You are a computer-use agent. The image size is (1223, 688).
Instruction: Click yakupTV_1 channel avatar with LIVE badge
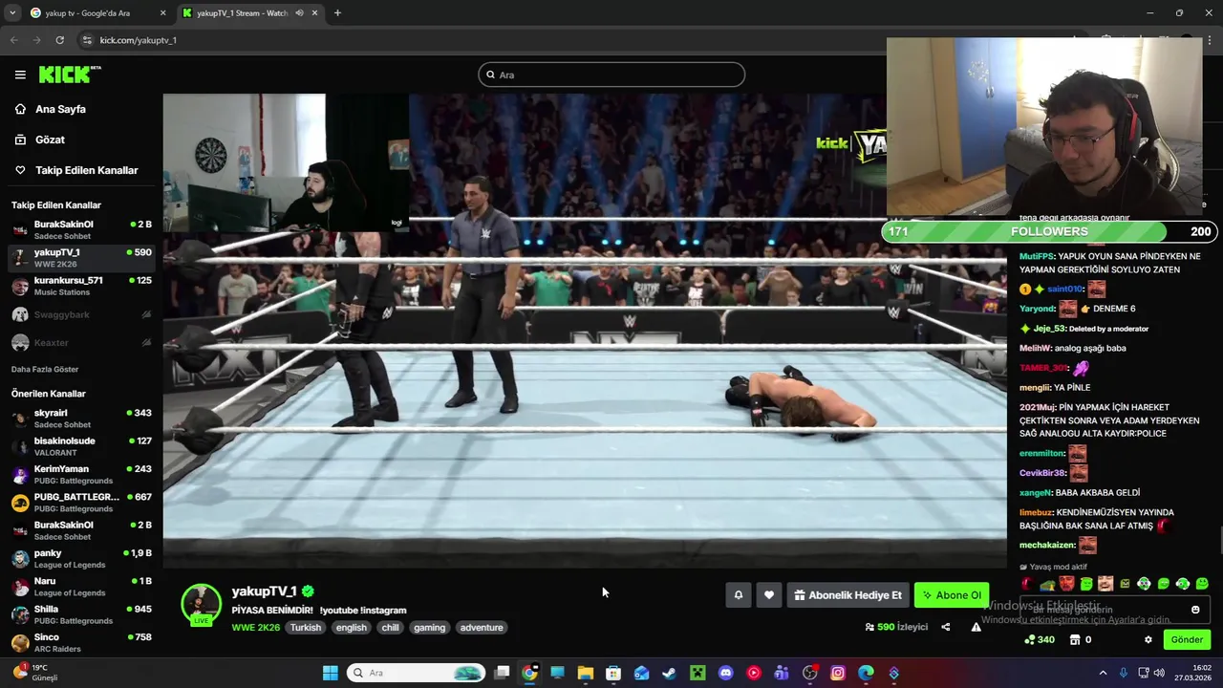[201, 604]
